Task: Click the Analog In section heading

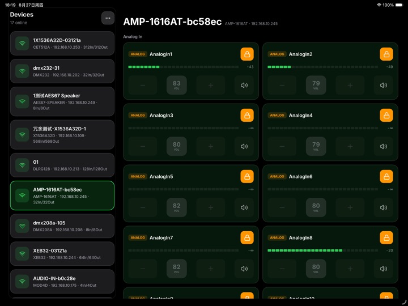Action: point(133,37)
